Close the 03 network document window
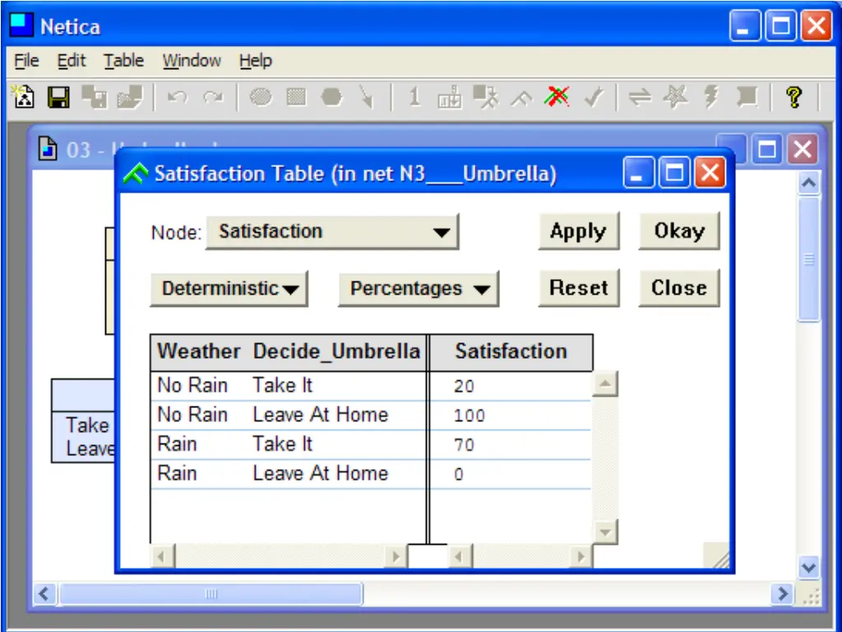Image resolution: width=842 pixels, height=632 pixels. [x=803, y=149]
